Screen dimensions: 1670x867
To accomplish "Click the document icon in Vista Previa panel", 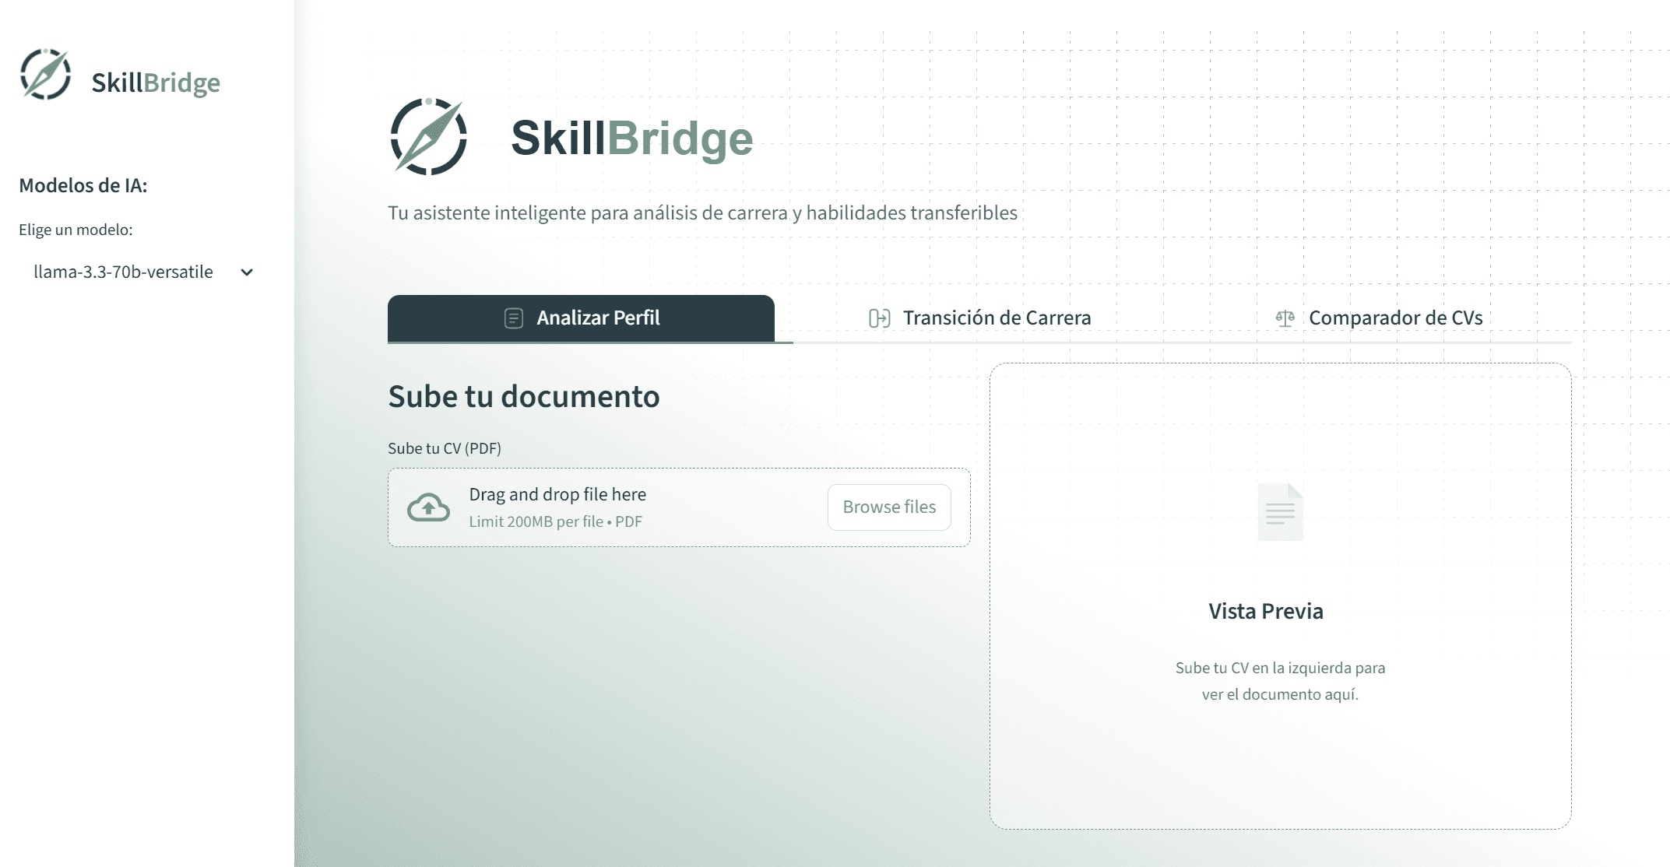I will 1279,511.
